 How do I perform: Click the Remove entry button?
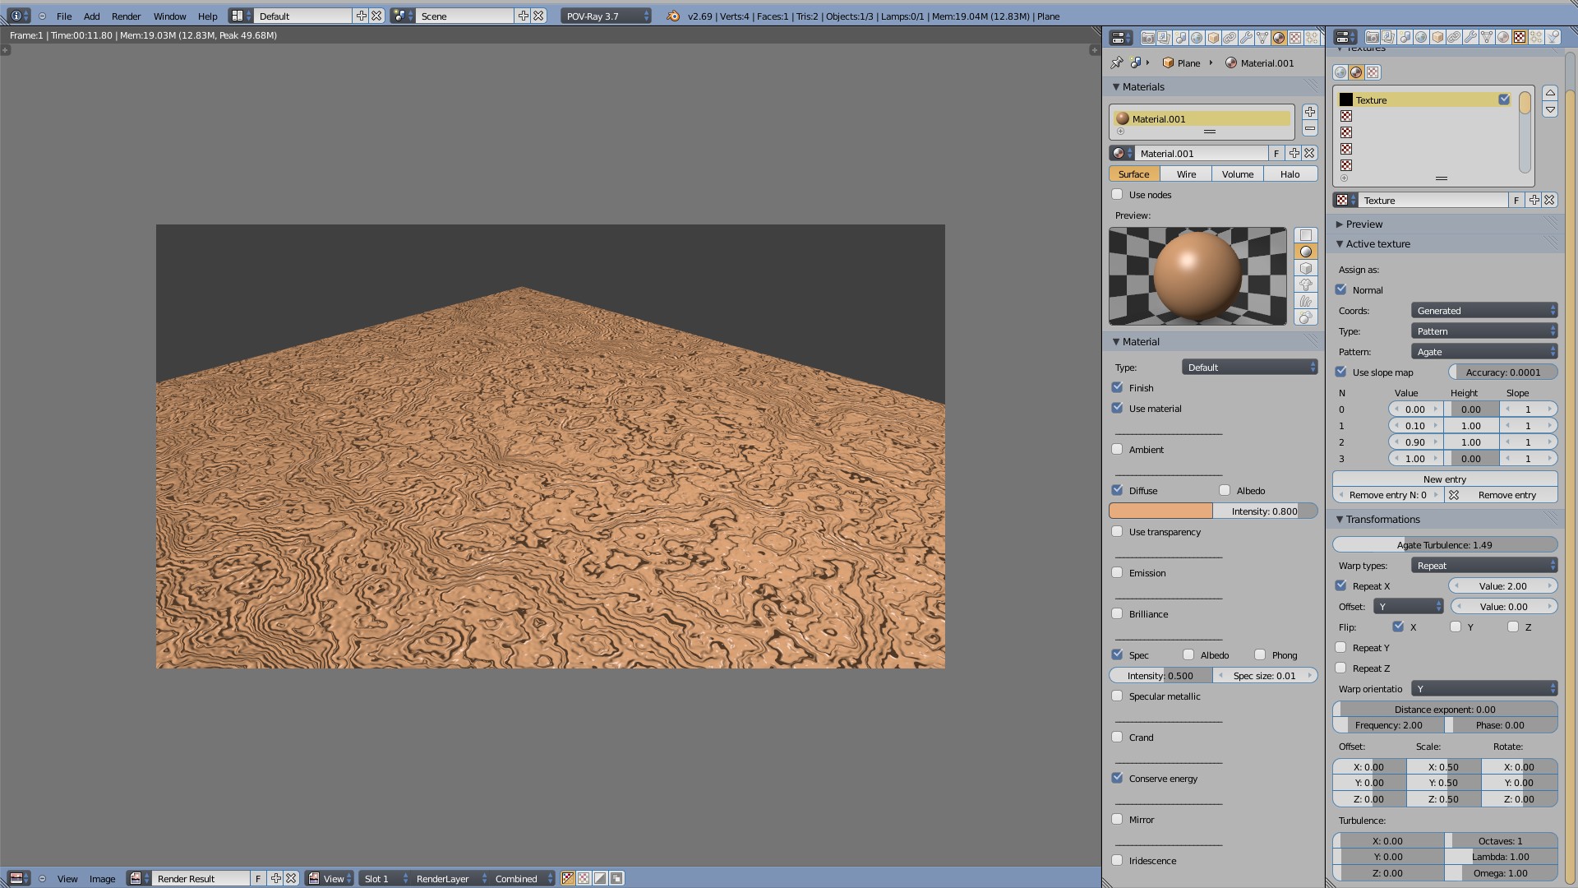pos(1506,494)
